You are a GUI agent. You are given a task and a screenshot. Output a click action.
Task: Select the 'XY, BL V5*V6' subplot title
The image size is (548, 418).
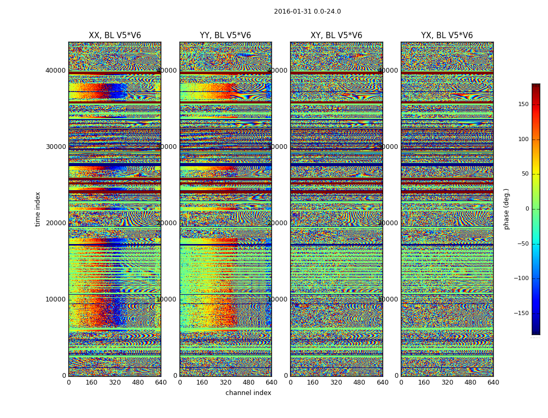pyautogui.click(x=336, y=36)
